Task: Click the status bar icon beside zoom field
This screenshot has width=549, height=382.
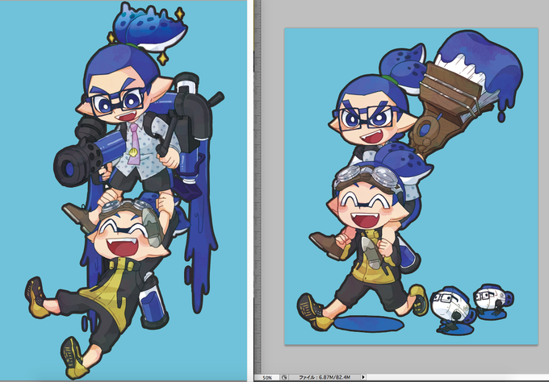Action: tap(284, 377)
